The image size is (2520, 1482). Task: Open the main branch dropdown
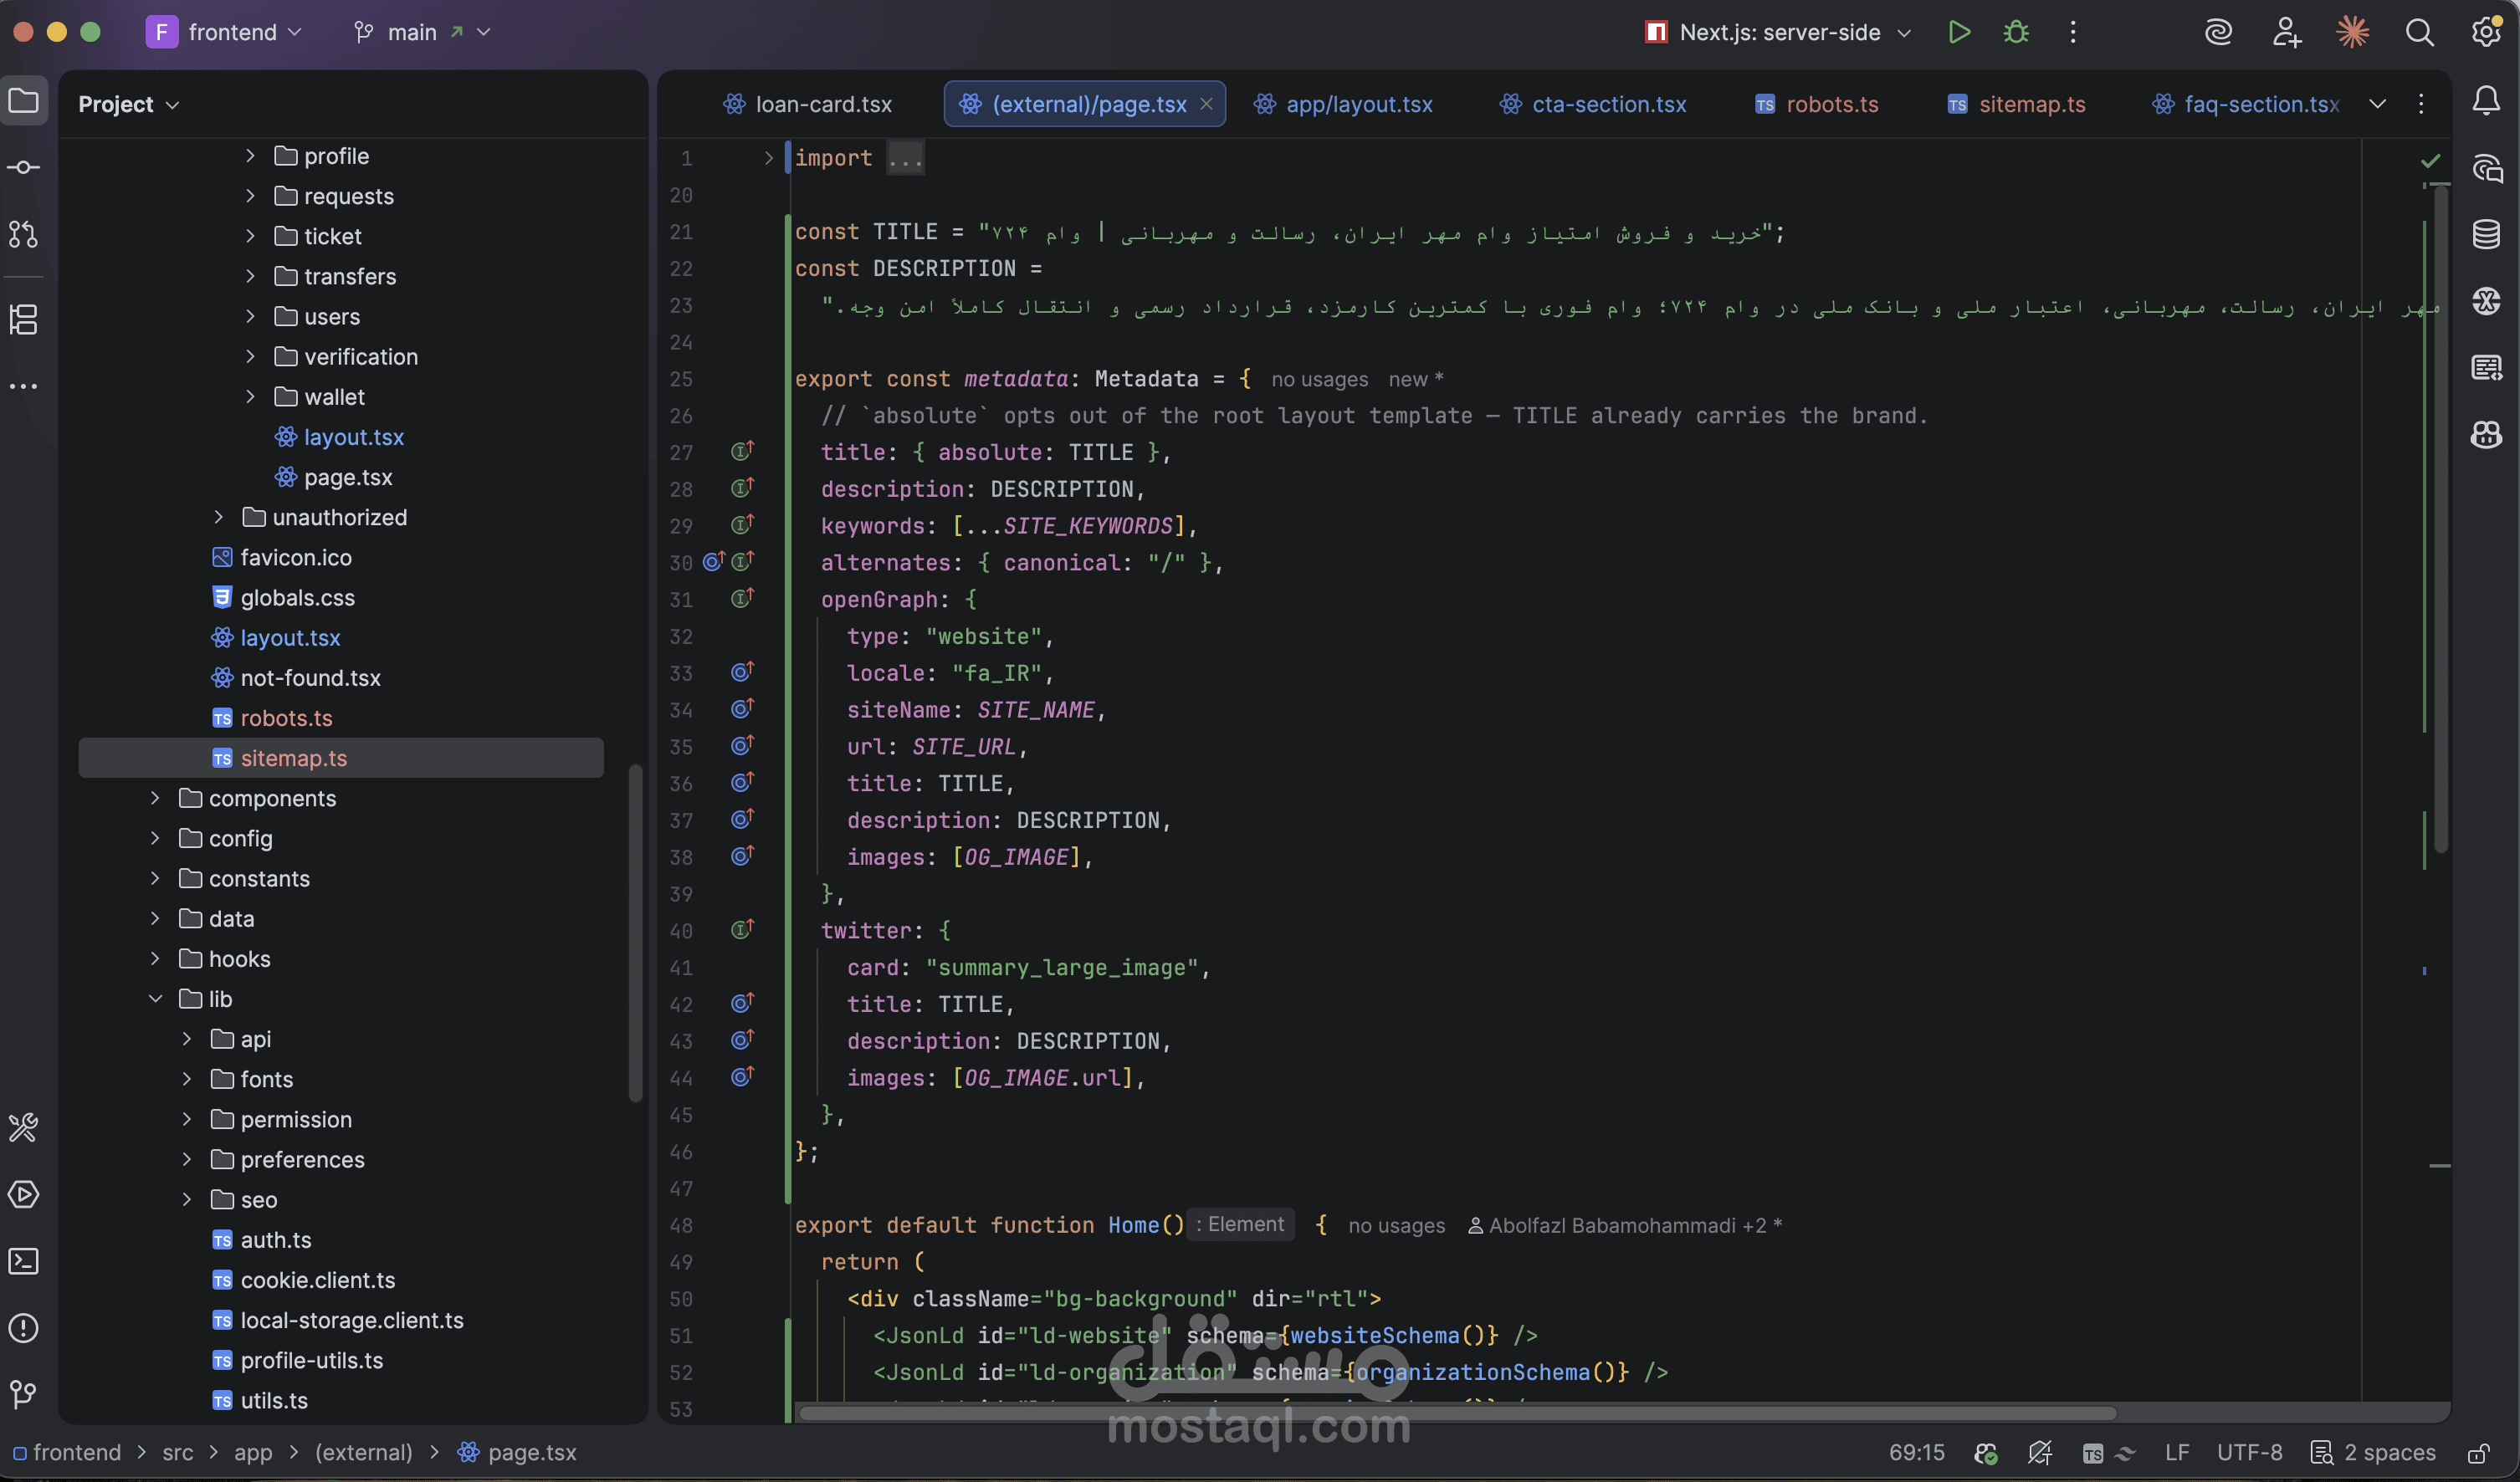(x=421, y=32)
